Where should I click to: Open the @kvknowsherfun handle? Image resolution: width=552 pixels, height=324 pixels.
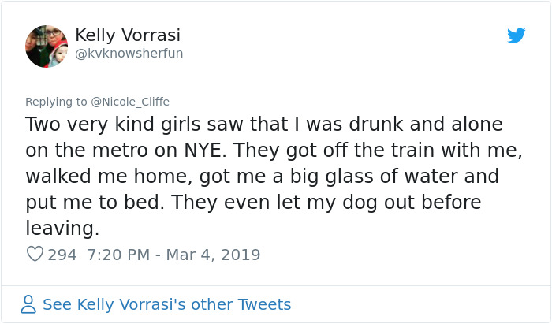129,54
